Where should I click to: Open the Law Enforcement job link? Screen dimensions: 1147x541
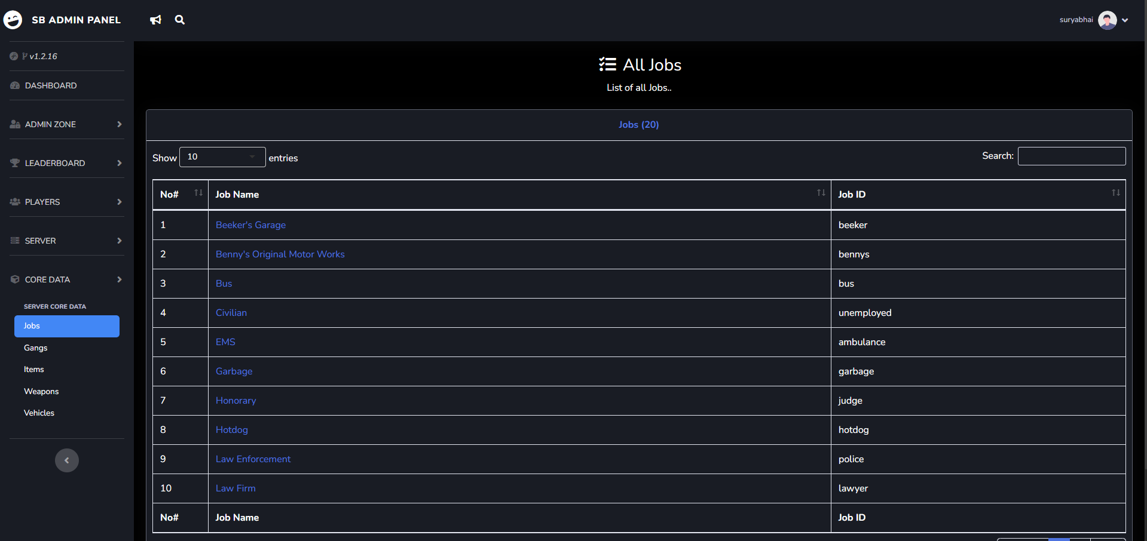[x=253, y=459]
